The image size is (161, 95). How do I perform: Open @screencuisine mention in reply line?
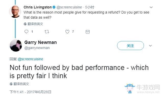[x=30, y=59]
